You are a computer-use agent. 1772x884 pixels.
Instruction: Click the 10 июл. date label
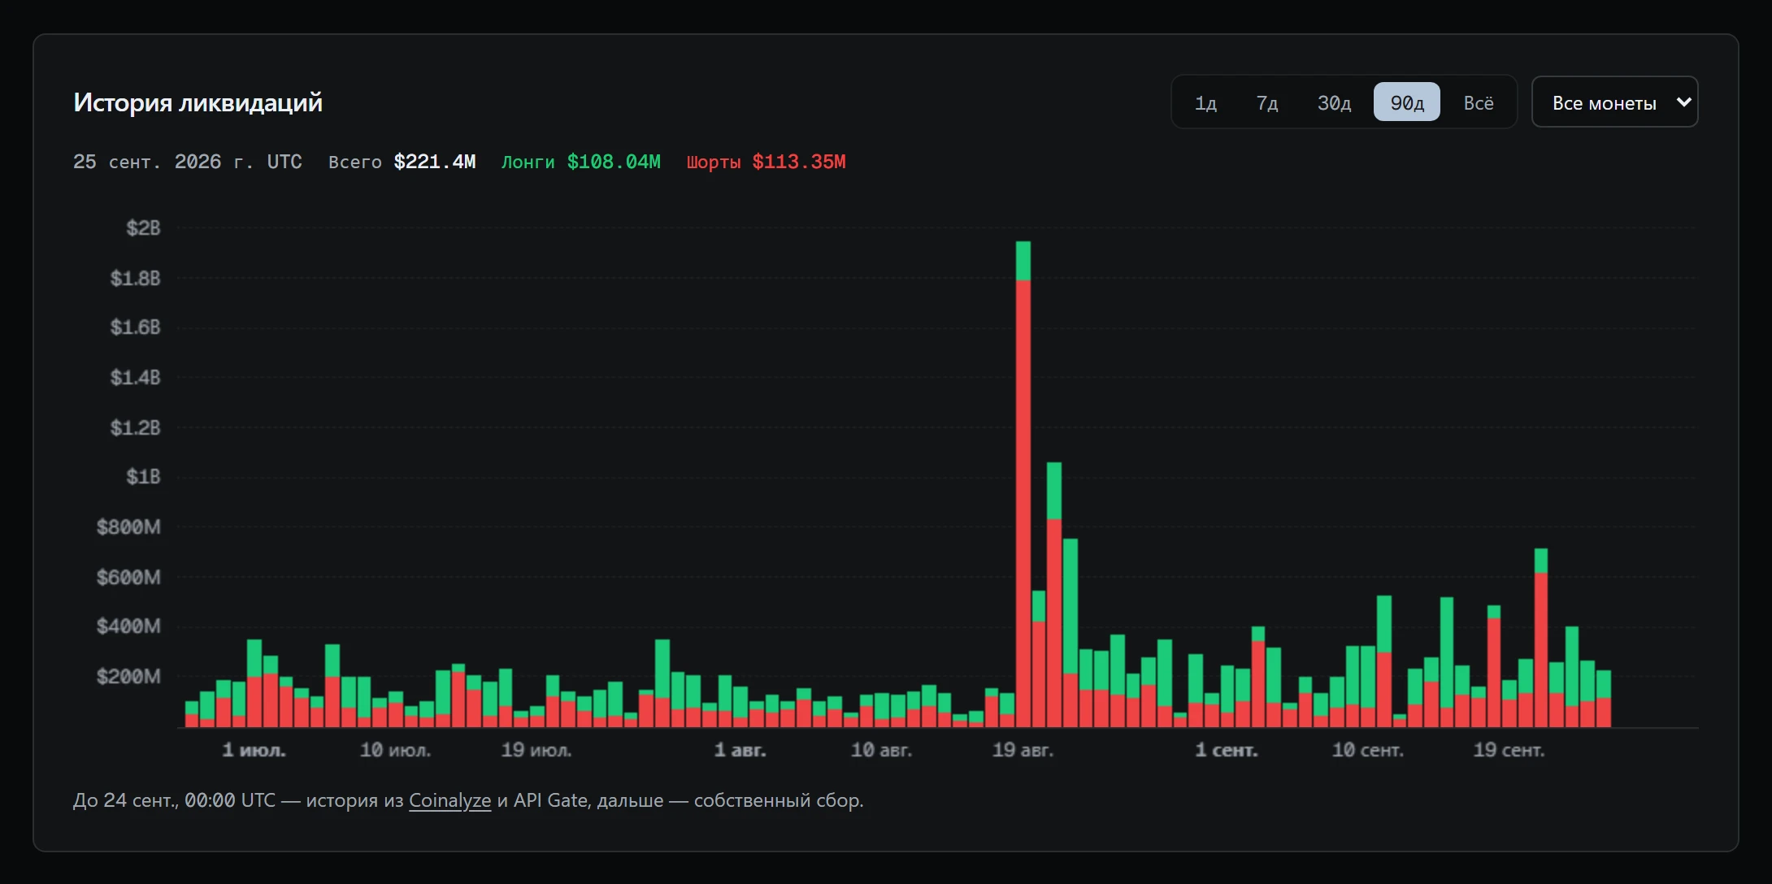pyautogui.click(x=396, y=750)
